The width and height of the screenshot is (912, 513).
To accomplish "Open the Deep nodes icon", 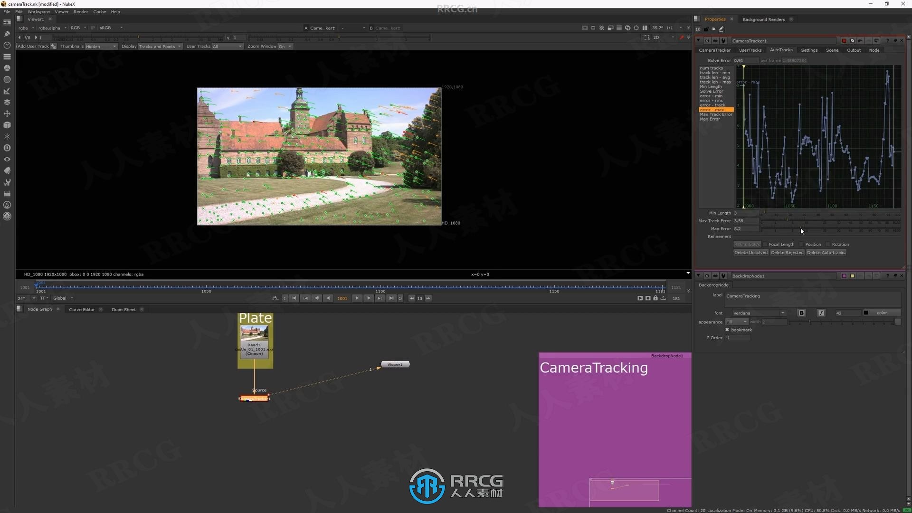I will tap(7, 148).
